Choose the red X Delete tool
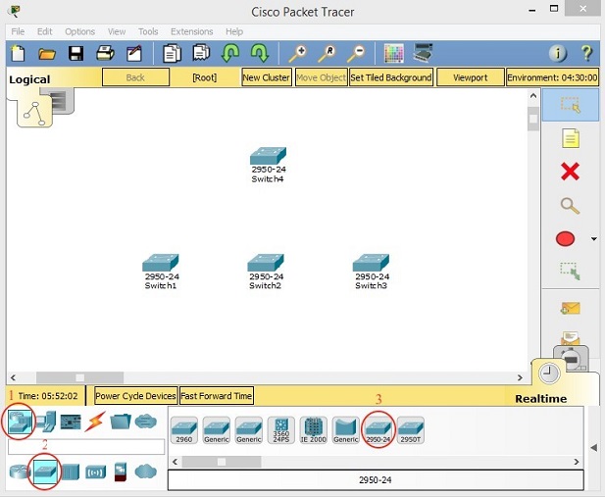This screenshot has width=605, height=497. pyautogui.click(x=571, y=172)
